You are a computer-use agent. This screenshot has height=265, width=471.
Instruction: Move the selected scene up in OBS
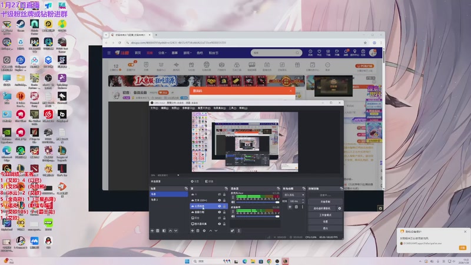170,231
